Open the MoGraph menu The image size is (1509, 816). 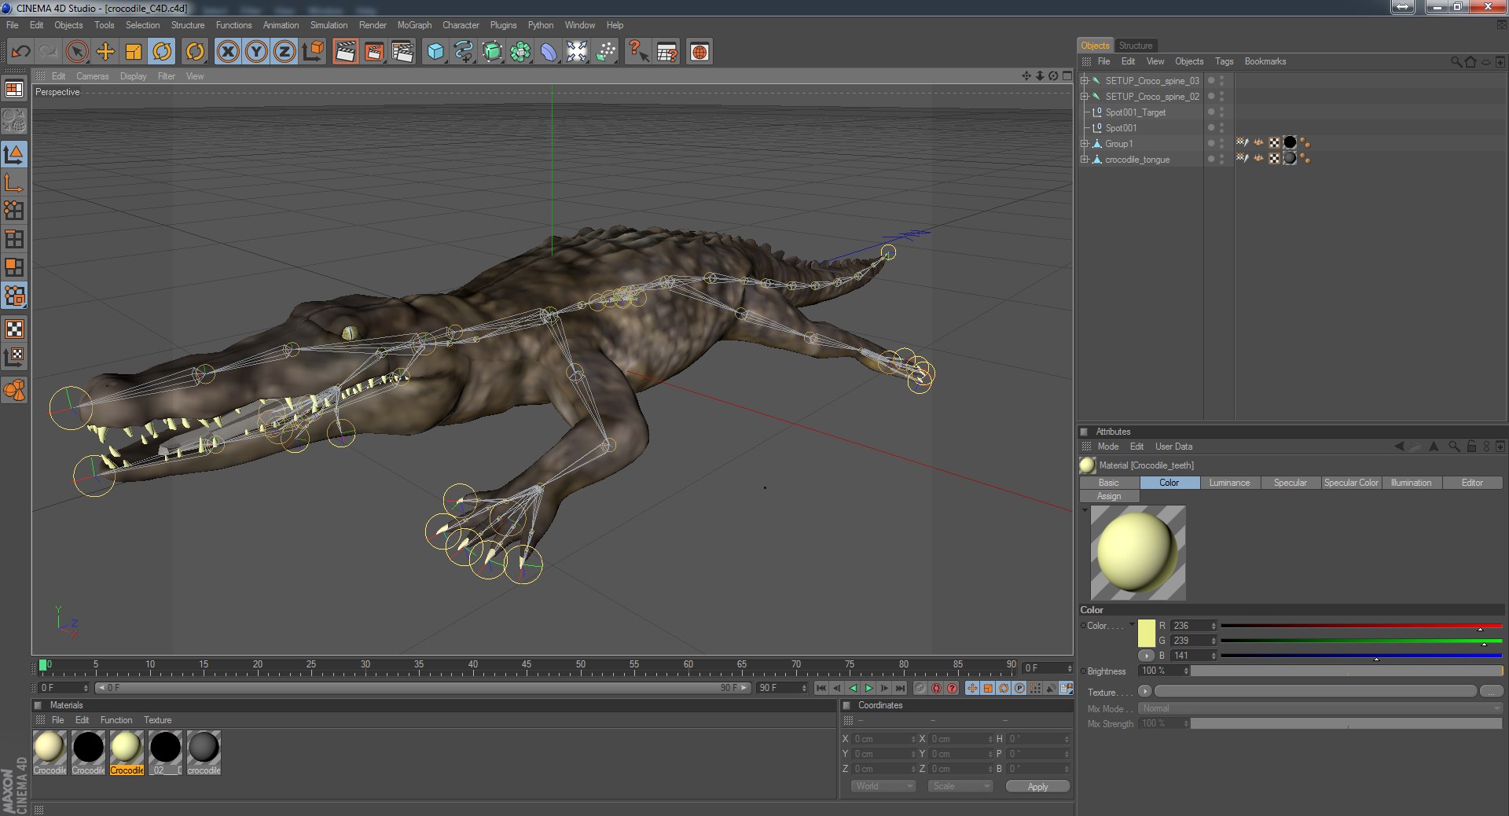pyautogui.click(x=414, y=25)
